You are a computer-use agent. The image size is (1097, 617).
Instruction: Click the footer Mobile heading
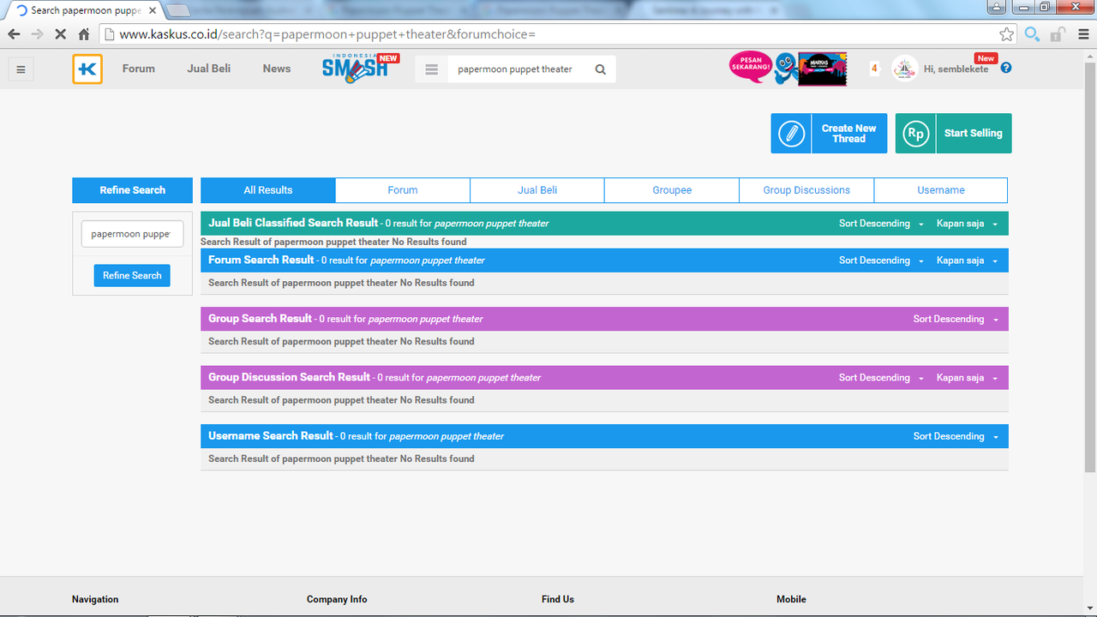(791, 599)
